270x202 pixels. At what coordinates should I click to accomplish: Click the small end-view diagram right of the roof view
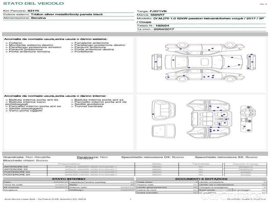[251, 62]
